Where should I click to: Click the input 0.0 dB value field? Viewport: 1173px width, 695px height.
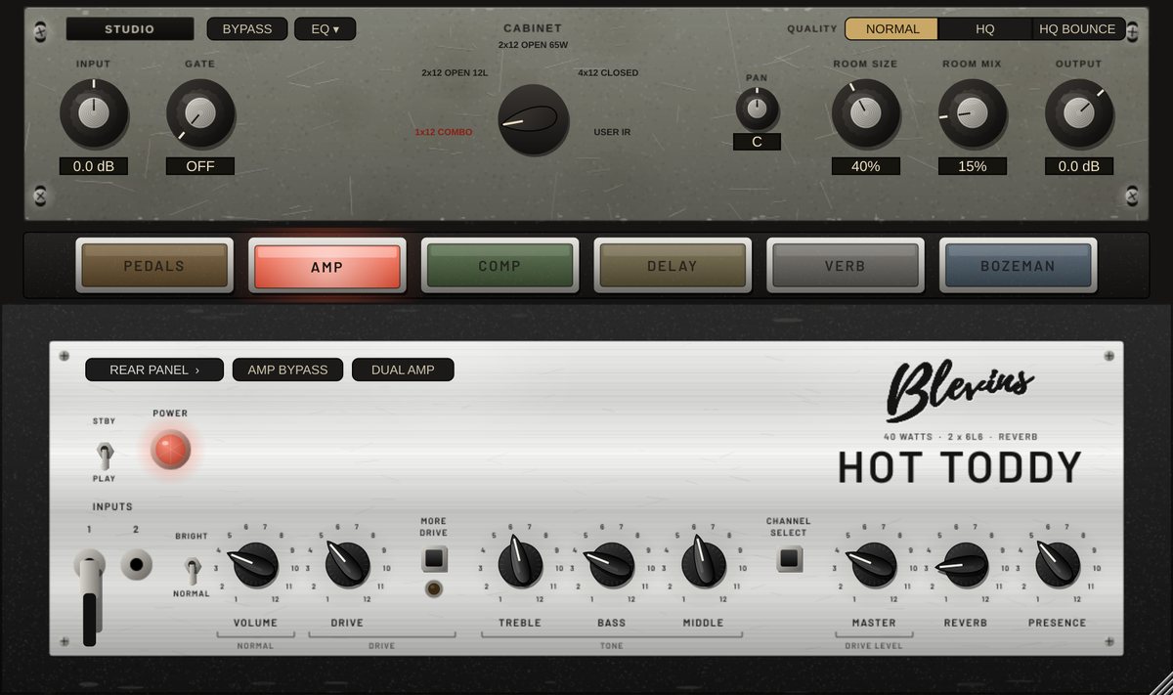pyautogui.click(x=94, y=166)
